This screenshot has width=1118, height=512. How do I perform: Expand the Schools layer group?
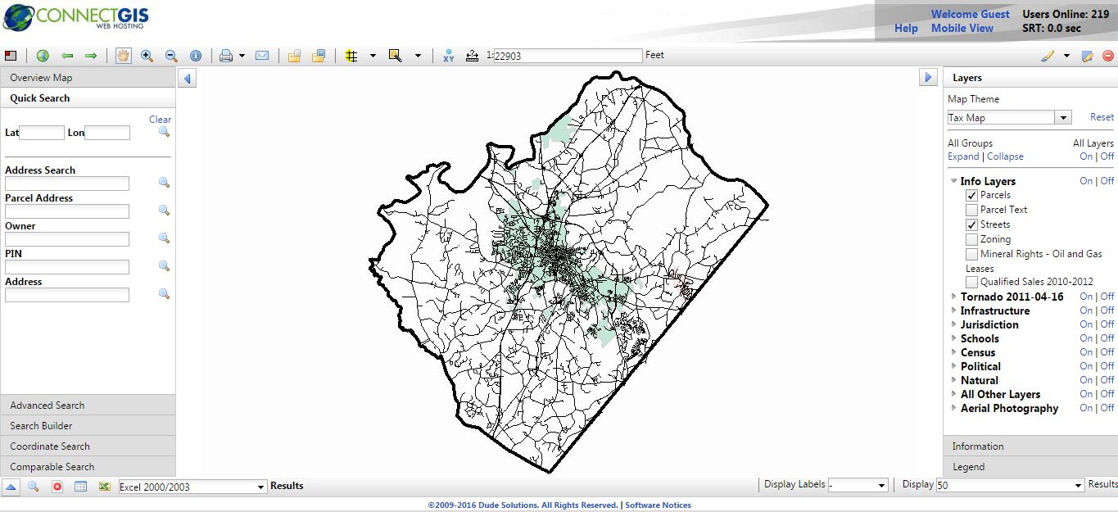954,338
